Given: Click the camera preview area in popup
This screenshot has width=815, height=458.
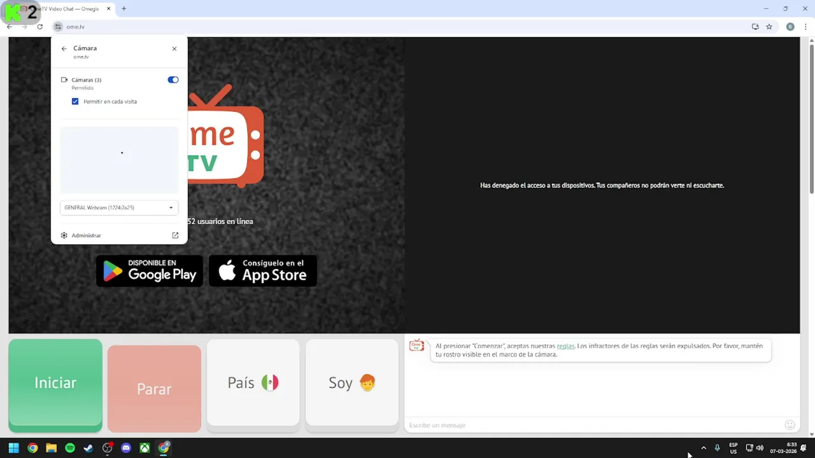Looking at the screenshot, I should tap(119, 160).
